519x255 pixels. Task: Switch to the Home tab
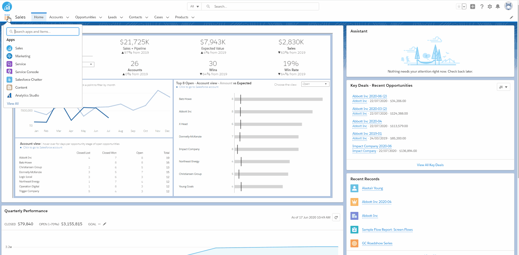39,17
